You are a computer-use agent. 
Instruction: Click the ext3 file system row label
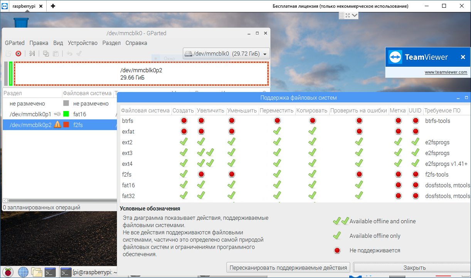[x=127, y=153]
